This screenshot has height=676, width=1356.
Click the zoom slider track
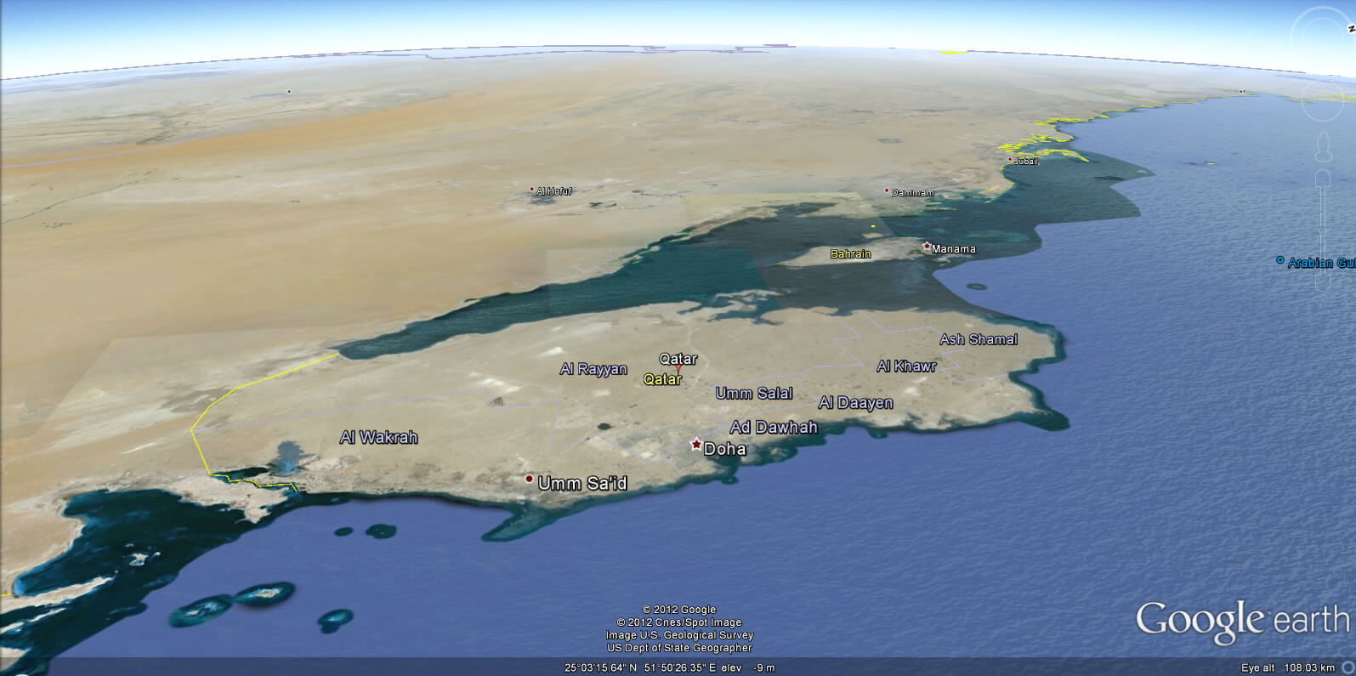tap(1322, 230)
